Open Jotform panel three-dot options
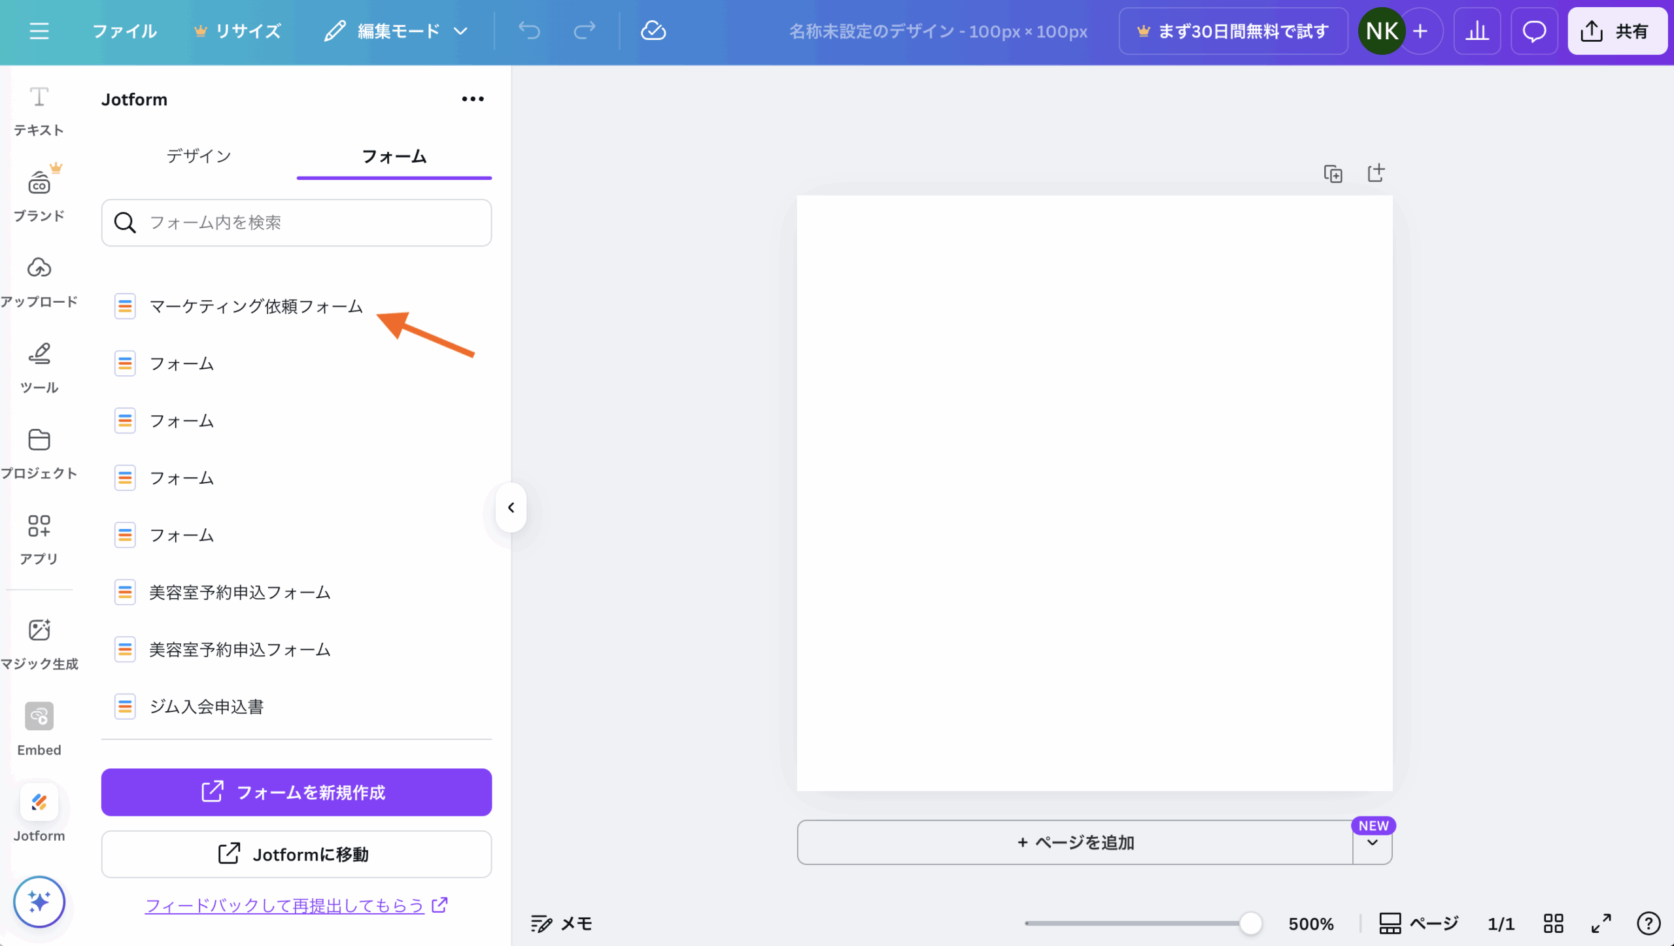The image size is (1674, 946). (473, 99)
